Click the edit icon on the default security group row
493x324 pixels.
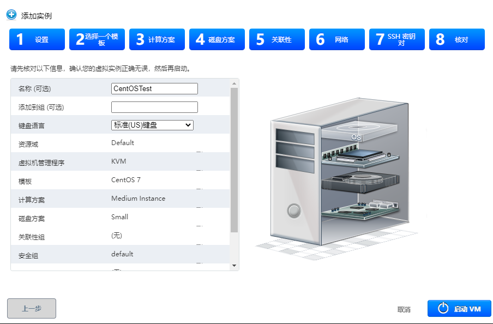click(200, 263)
